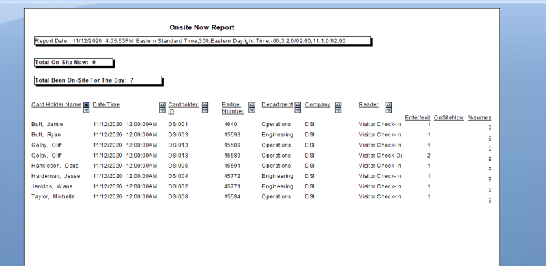Image resolution: width=546 pixels, height=266 pixels.
Task: Sort Reader column descending arrow
Action: point(388,110)
